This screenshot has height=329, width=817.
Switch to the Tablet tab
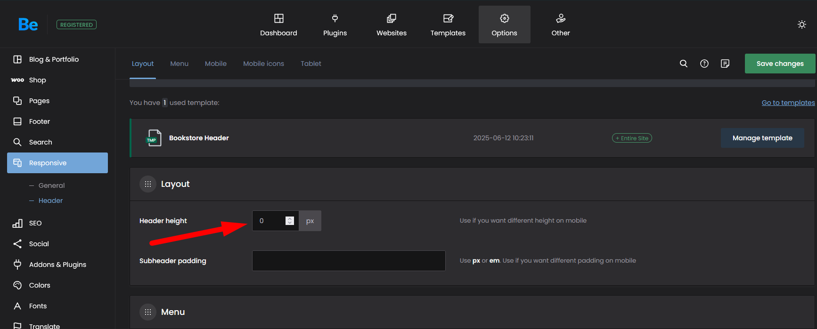coord(311,64)
